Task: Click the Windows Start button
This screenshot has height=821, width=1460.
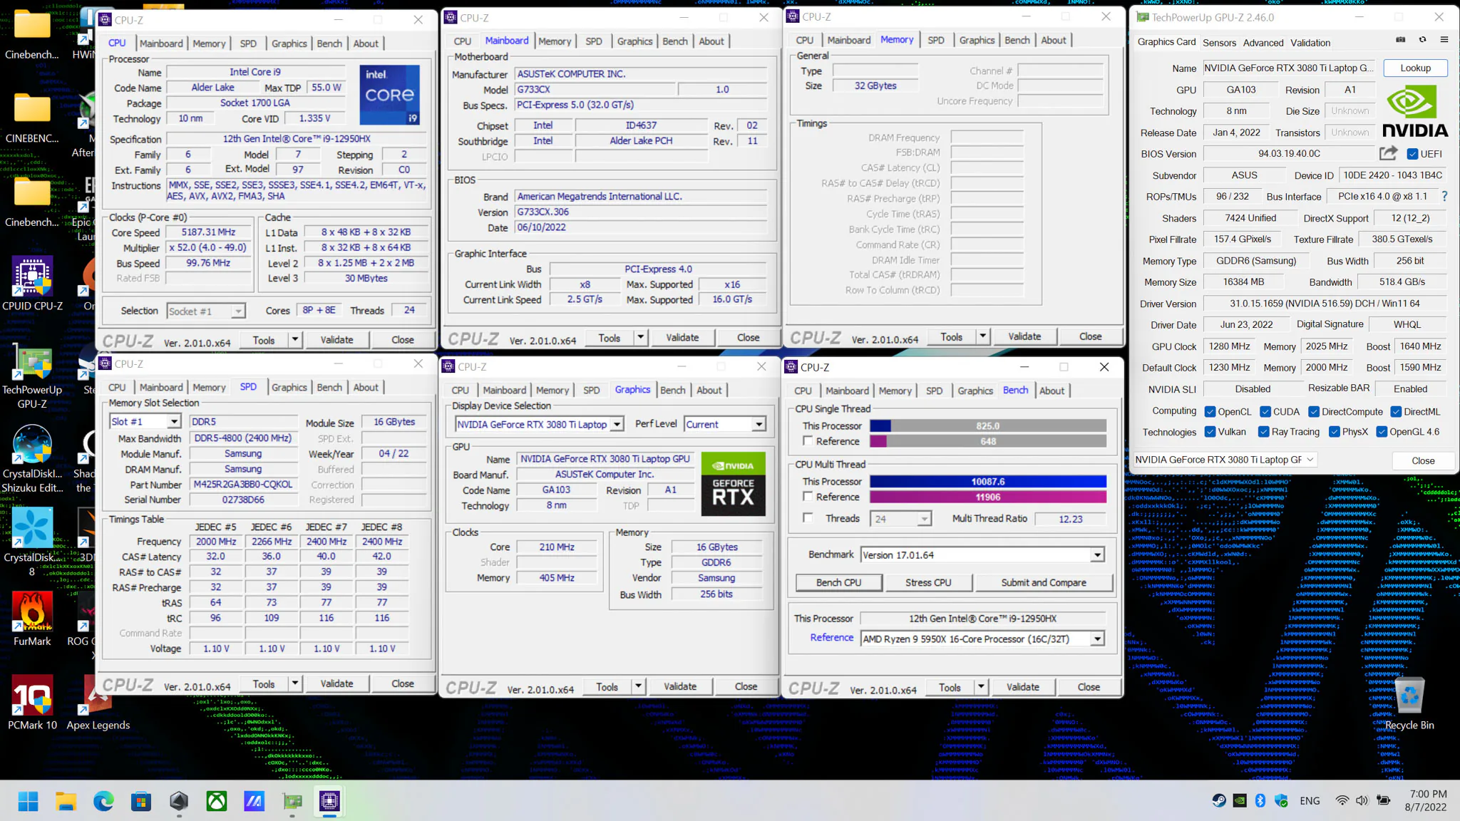Action: (x=29, y=801)
